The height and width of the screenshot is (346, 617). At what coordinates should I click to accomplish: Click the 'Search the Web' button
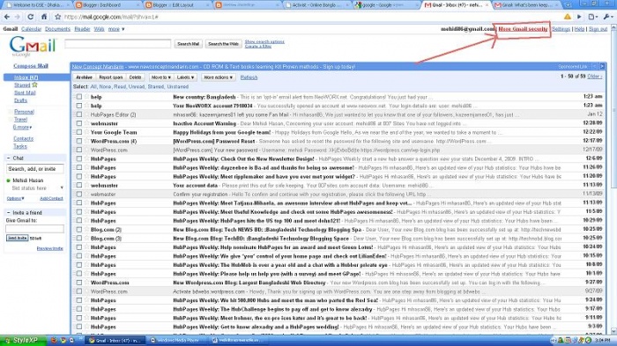click(223, 44)
